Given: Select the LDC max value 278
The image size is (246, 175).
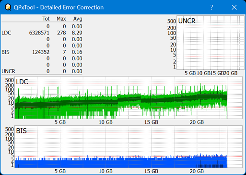Looking at the screenshot, I should click(x=61, y=33).
